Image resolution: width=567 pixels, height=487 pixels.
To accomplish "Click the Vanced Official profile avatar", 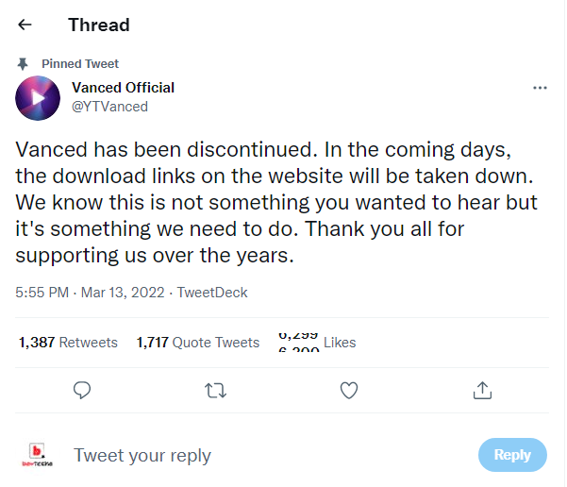I will pos(39,96).
